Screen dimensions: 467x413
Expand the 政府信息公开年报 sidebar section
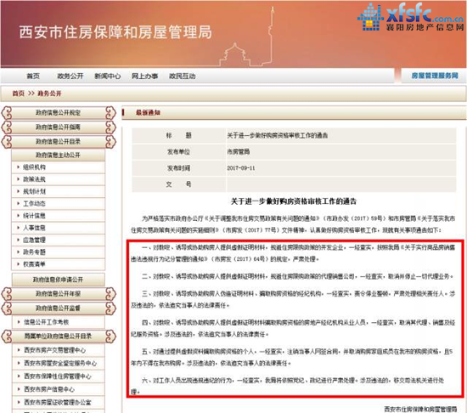click(59, 293)
